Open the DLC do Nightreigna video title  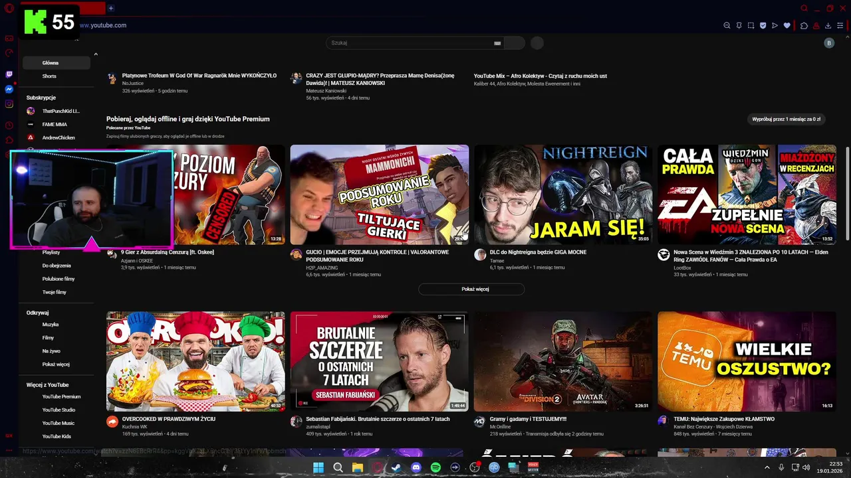pyautogui.click(x=538, y=252)
